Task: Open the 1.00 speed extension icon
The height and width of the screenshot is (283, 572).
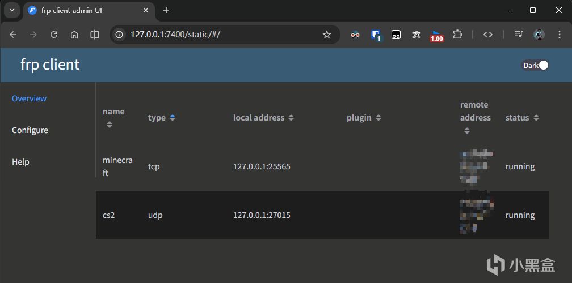Action: coord(437,36)
